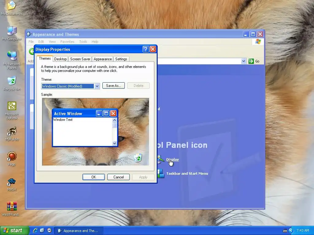
Task: Select the WinXPRand archive desktop icon
Action: [x=12, y=209]
